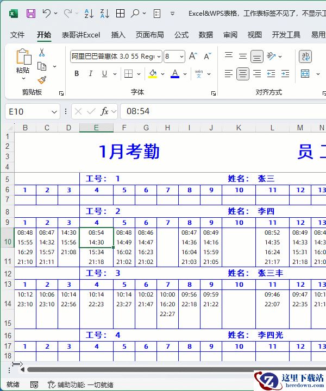Apply yellow fill color bucket
The image size is (326, 391).
(x=153, y=73)
